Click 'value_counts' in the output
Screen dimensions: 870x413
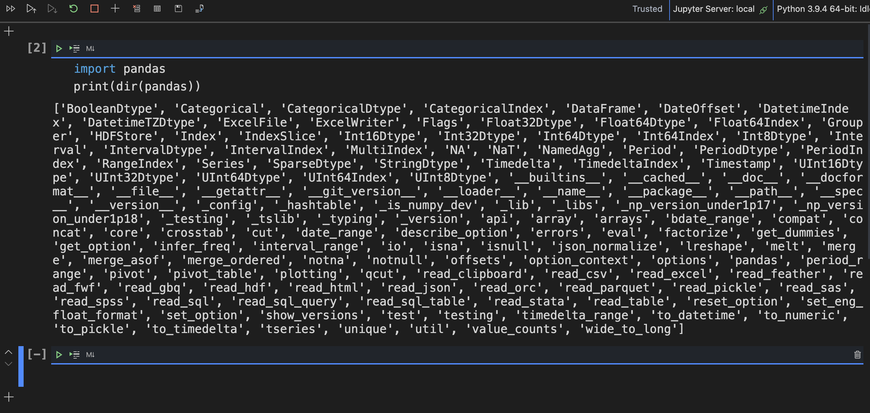click(515, 329)
